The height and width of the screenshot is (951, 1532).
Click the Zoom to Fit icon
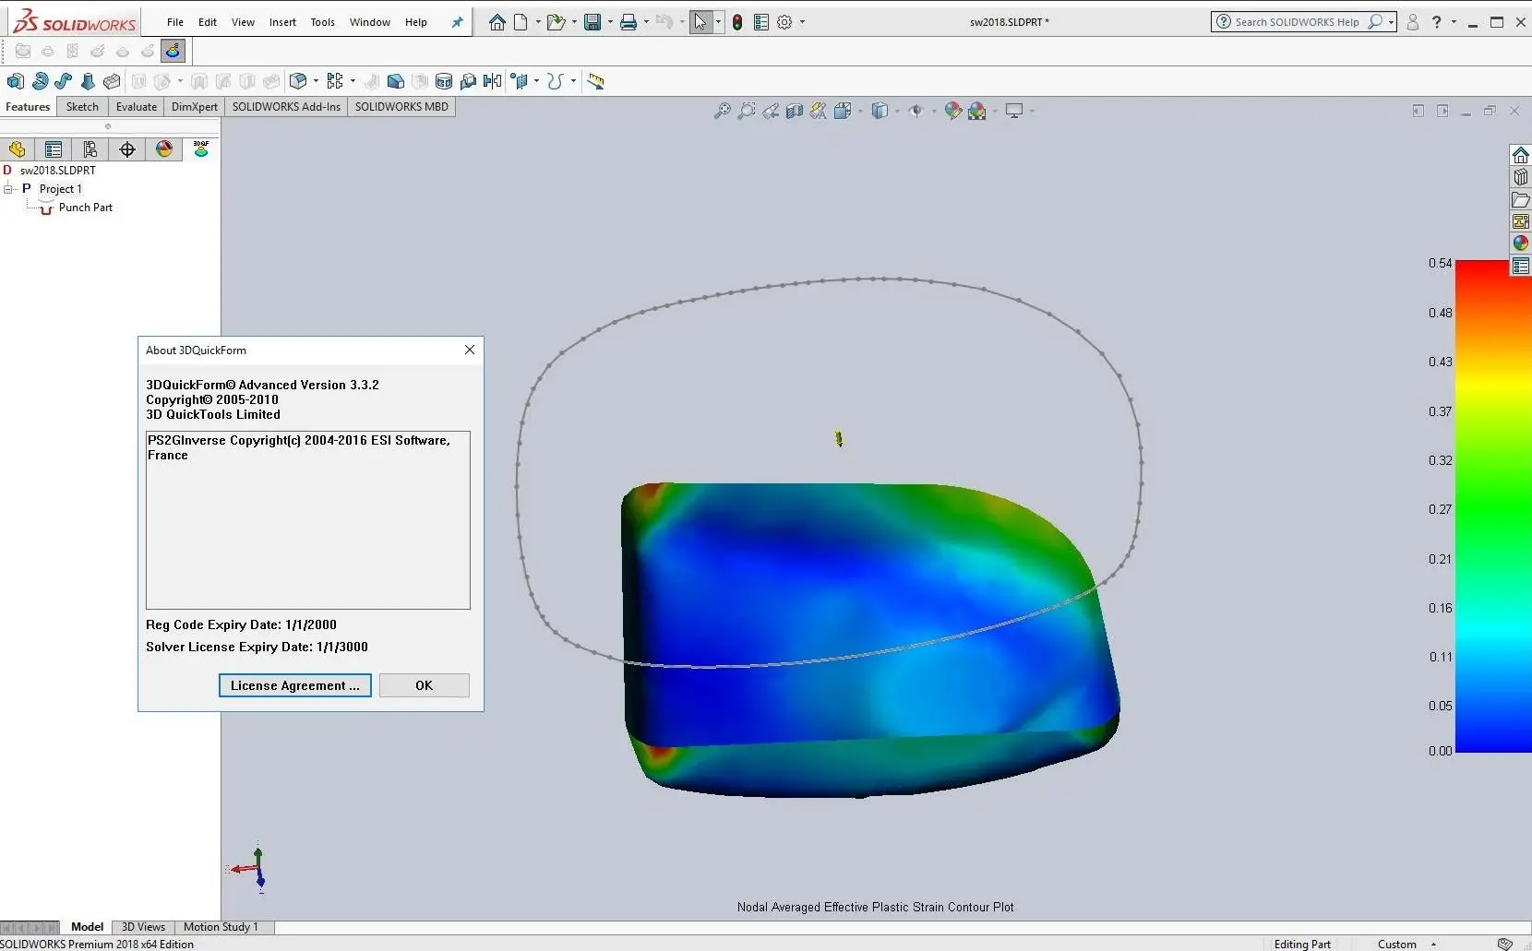click(x=722, y=111)
